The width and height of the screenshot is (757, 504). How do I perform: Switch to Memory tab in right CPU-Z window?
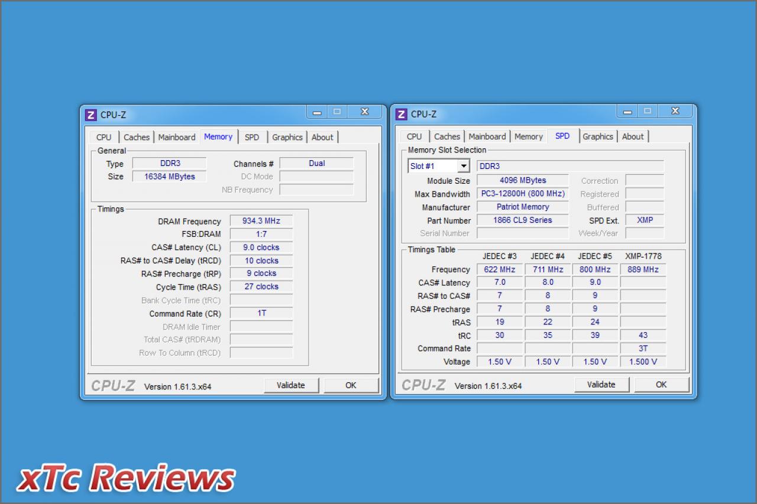tap(529, 136)
